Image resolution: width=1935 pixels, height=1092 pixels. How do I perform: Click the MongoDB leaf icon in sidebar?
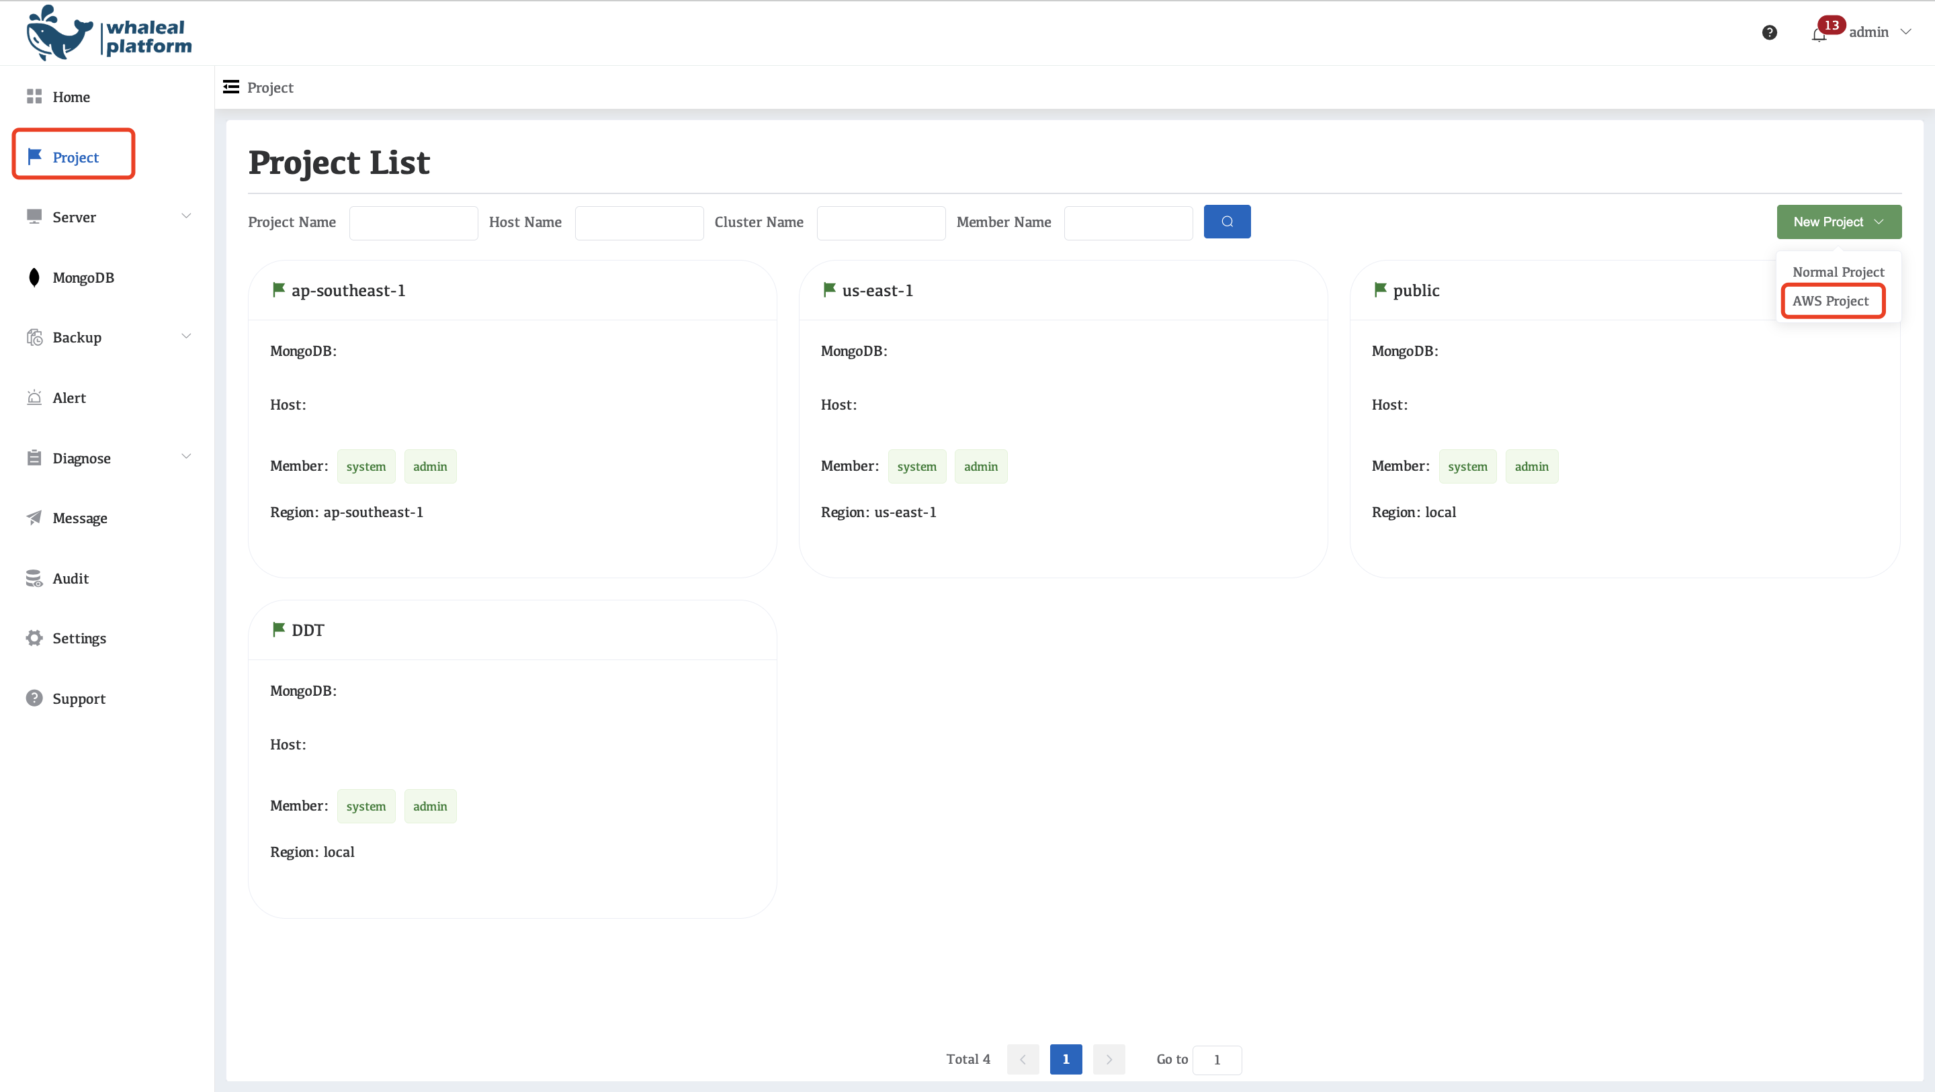click(x=34, y=277)
